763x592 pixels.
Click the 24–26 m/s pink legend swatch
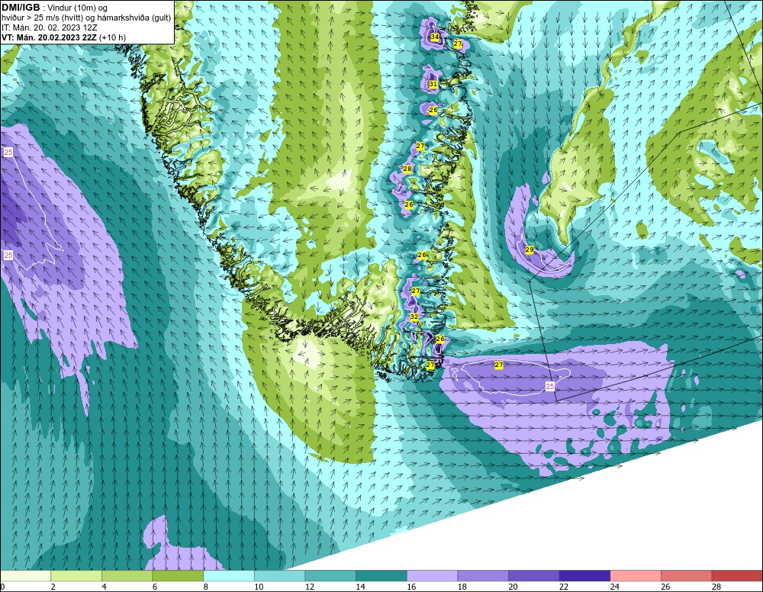point(636,576)
